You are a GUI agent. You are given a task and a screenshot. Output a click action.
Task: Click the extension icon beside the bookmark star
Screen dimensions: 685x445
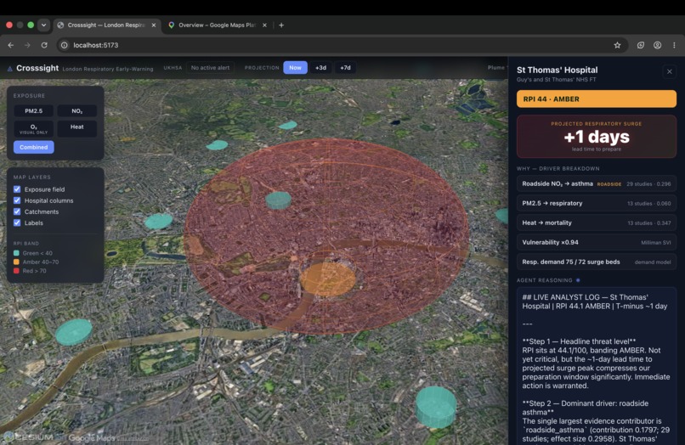(x=641, y=45)
